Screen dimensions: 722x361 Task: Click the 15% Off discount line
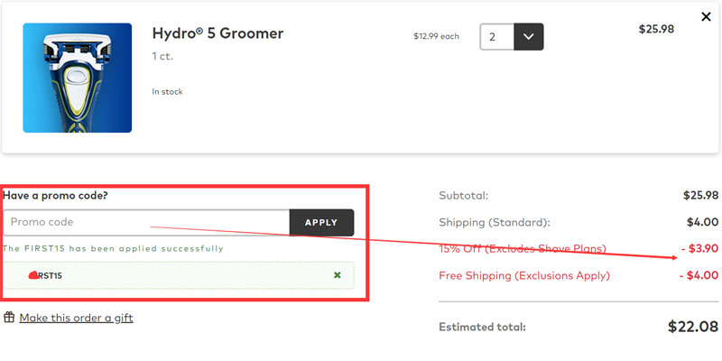(x=523, y=248)
